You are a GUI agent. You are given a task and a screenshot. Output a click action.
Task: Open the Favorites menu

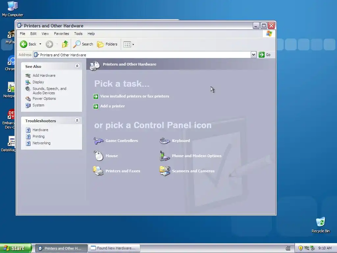(62, 34)
